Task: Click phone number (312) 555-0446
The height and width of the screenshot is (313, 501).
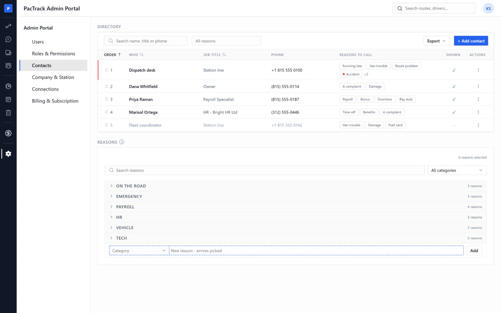Action: pyautogui.click(x=285, y=112)
